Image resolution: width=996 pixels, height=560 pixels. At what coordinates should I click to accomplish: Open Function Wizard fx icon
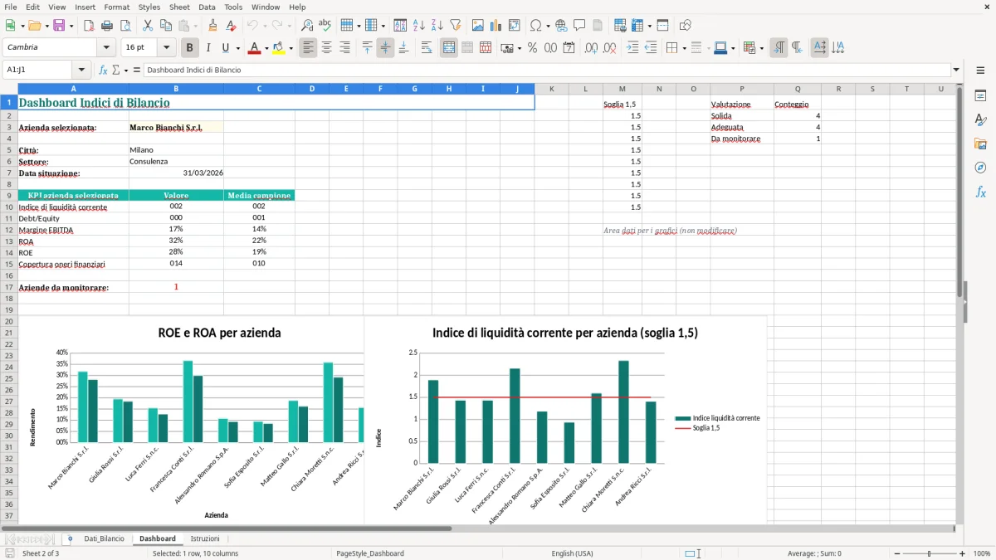pos(103,70)
